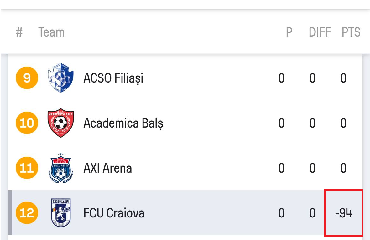370x240 pixels.
Task: Click AXI Arena's points value
Action: 344,168
